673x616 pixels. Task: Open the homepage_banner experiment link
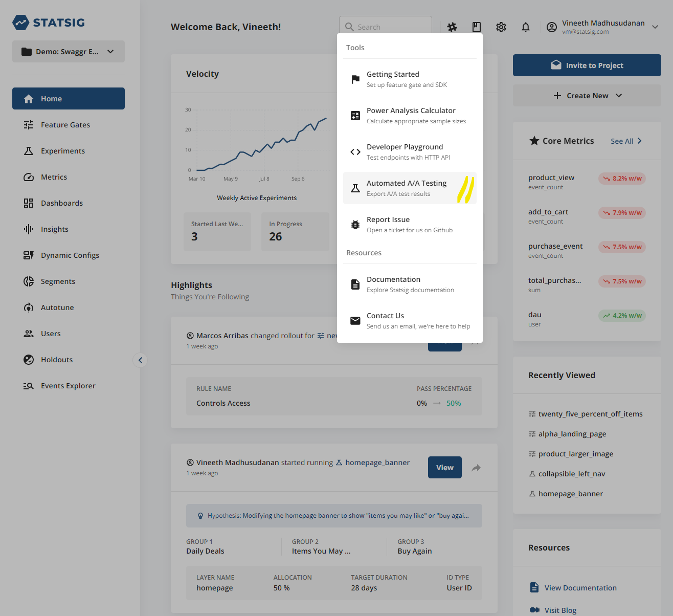click(x=377, y=463)
